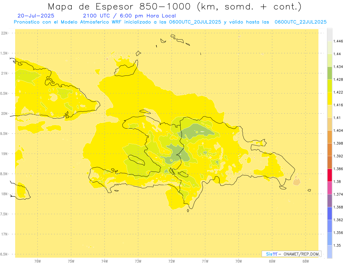Select the date label "20-Jul-2025"

tap(36, 16)
